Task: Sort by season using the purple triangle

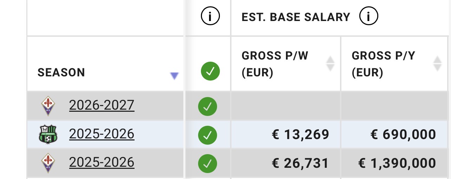Action: point(174,76)
